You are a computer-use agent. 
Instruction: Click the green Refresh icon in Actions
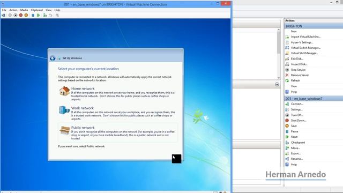287,80
